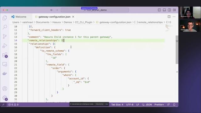Open the feedback icon in status bar
This screenshot has height=113, width=201.
pyautogui.click(x=168, y=105)
